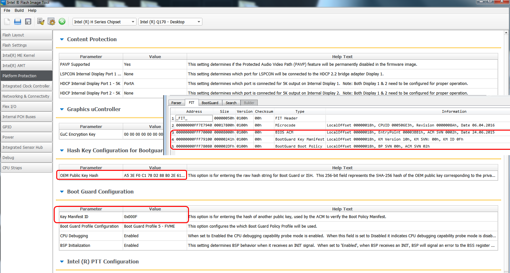Edit the OEM Public Key Hash value
The image size is (510, 273).
tap(155, 176)
